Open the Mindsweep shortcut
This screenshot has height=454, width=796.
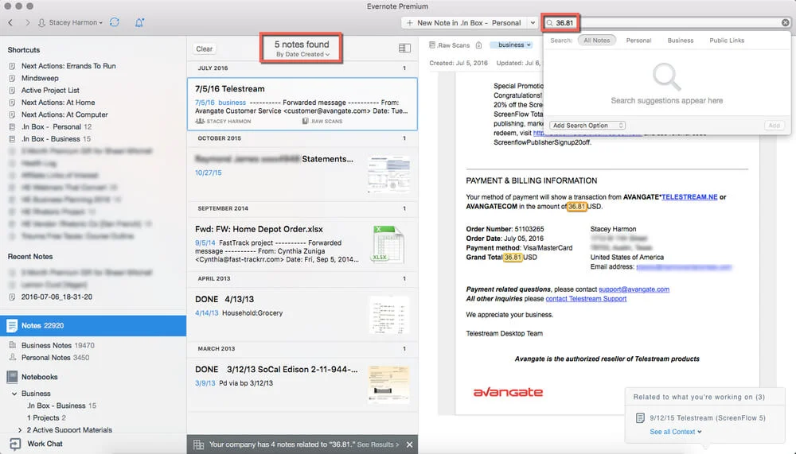tap(40, 78)
